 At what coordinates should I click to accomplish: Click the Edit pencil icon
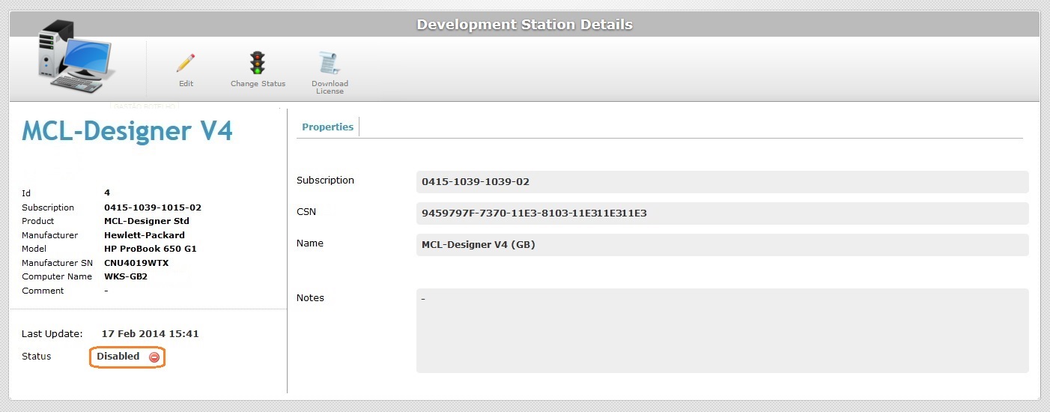pos(186,63)
